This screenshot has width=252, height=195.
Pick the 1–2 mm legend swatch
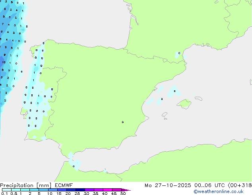[25, 190]
